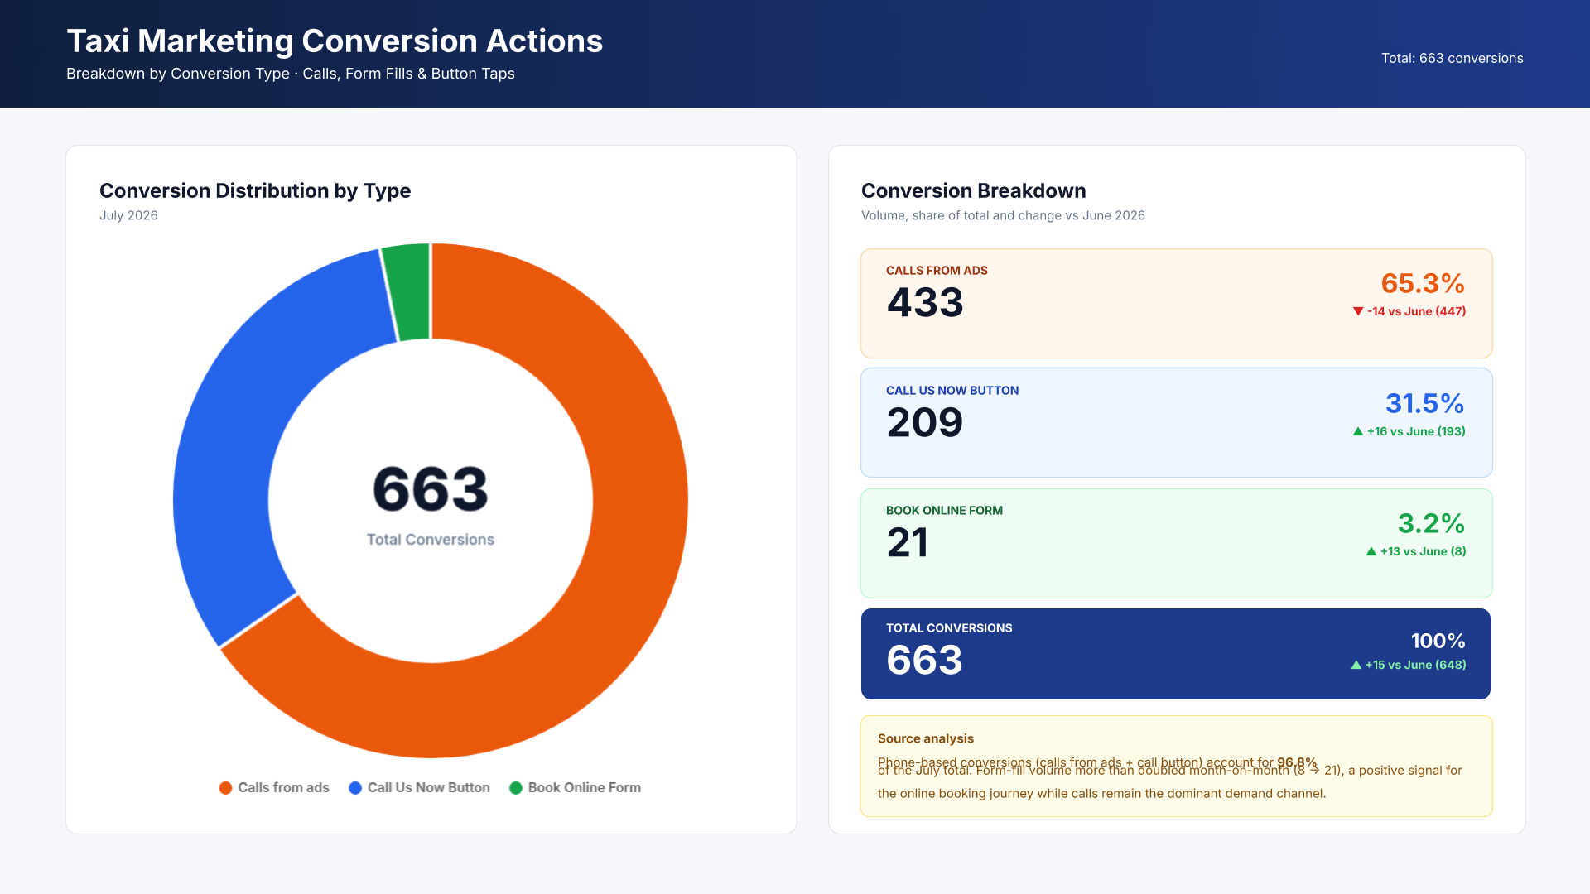Click the Calls from ads legend label
The height and width of the screenshot is (894, 1590).
pos(284,788)
